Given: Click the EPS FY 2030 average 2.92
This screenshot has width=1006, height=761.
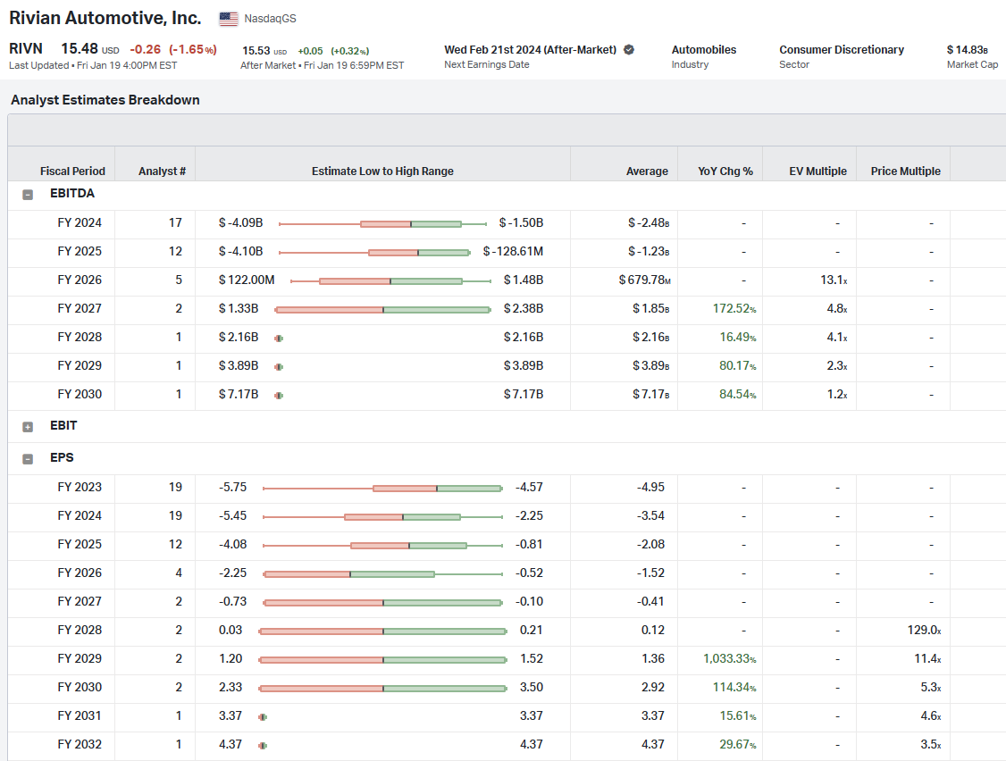Looking at the screenshot, I should 653,687.
